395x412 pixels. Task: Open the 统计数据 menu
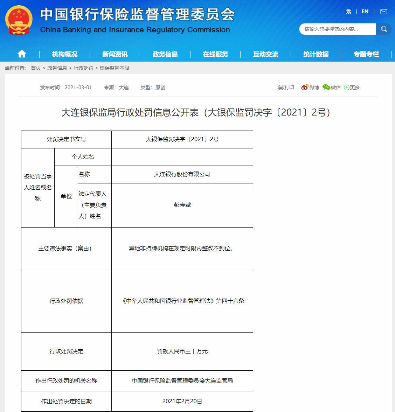(x=316, y=54)
